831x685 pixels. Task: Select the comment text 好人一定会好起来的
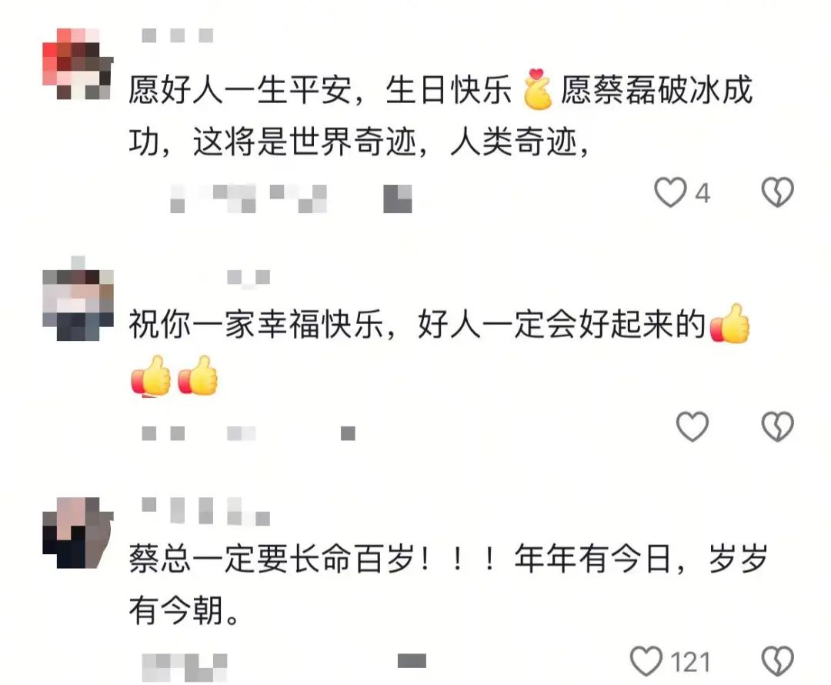coord(562,324)
